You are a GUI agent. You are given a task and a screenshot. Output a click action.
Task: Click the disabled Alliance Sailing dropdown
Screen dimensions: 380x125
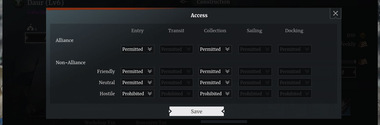click(255, 49)
